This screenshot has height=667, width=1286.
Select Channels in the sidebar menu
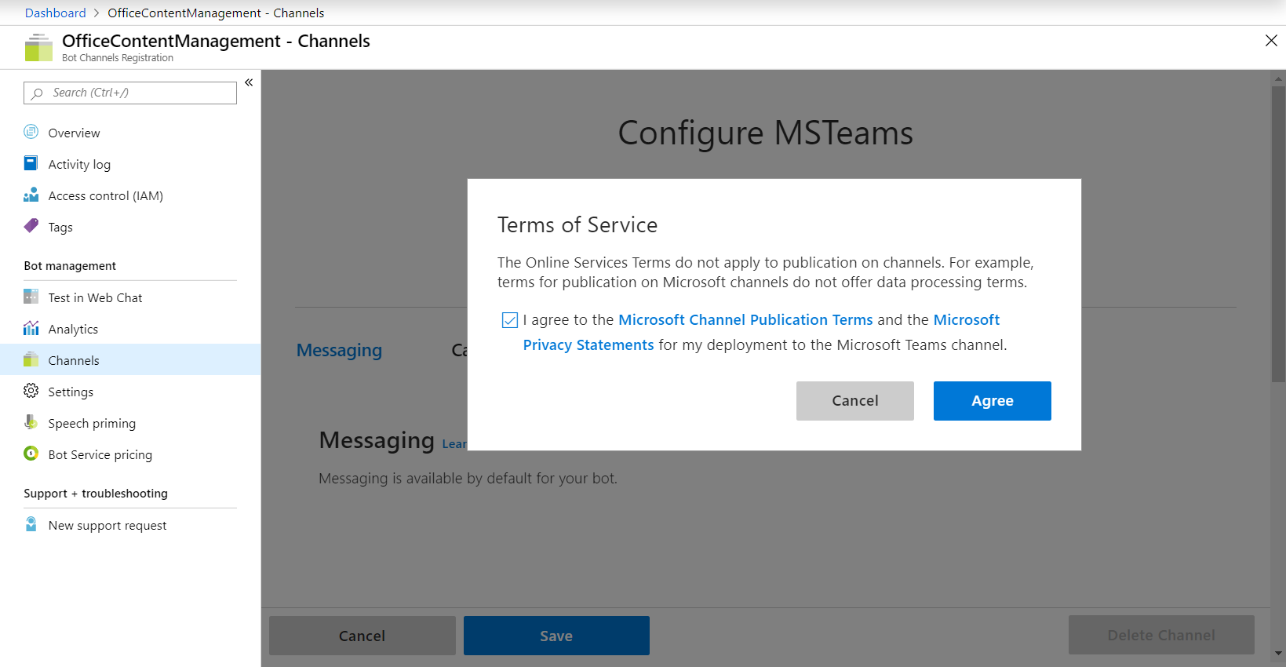pos(74,360)
